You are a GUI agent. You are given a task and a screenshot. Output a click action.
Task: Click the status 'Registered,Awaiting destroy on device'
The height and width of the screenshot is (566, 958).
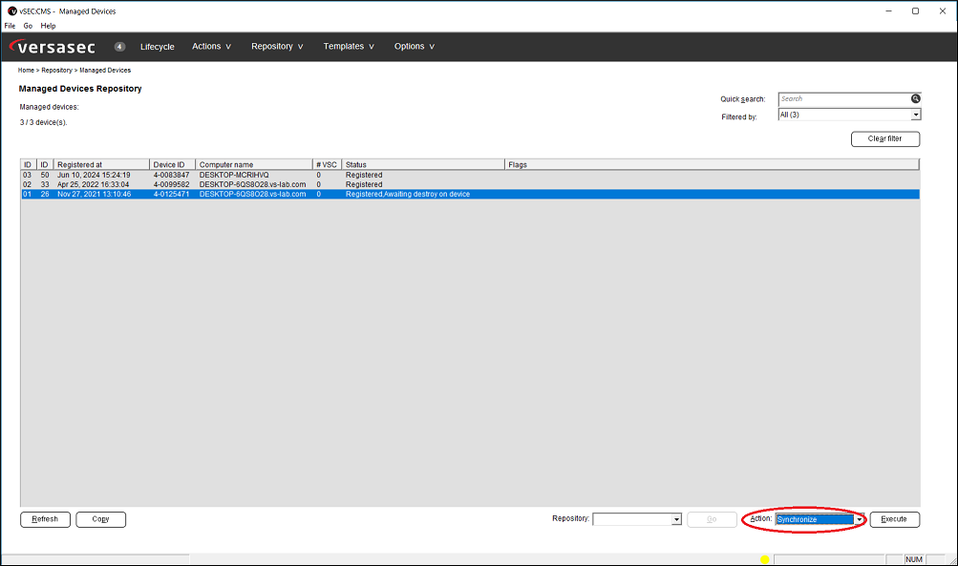(408, 194)
